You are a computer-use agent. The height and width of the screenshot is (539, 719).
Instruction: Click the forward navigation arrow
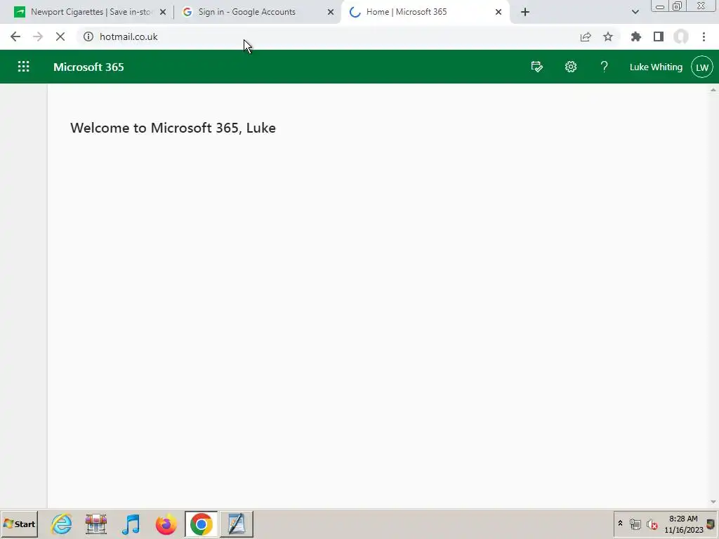point(38,36)
